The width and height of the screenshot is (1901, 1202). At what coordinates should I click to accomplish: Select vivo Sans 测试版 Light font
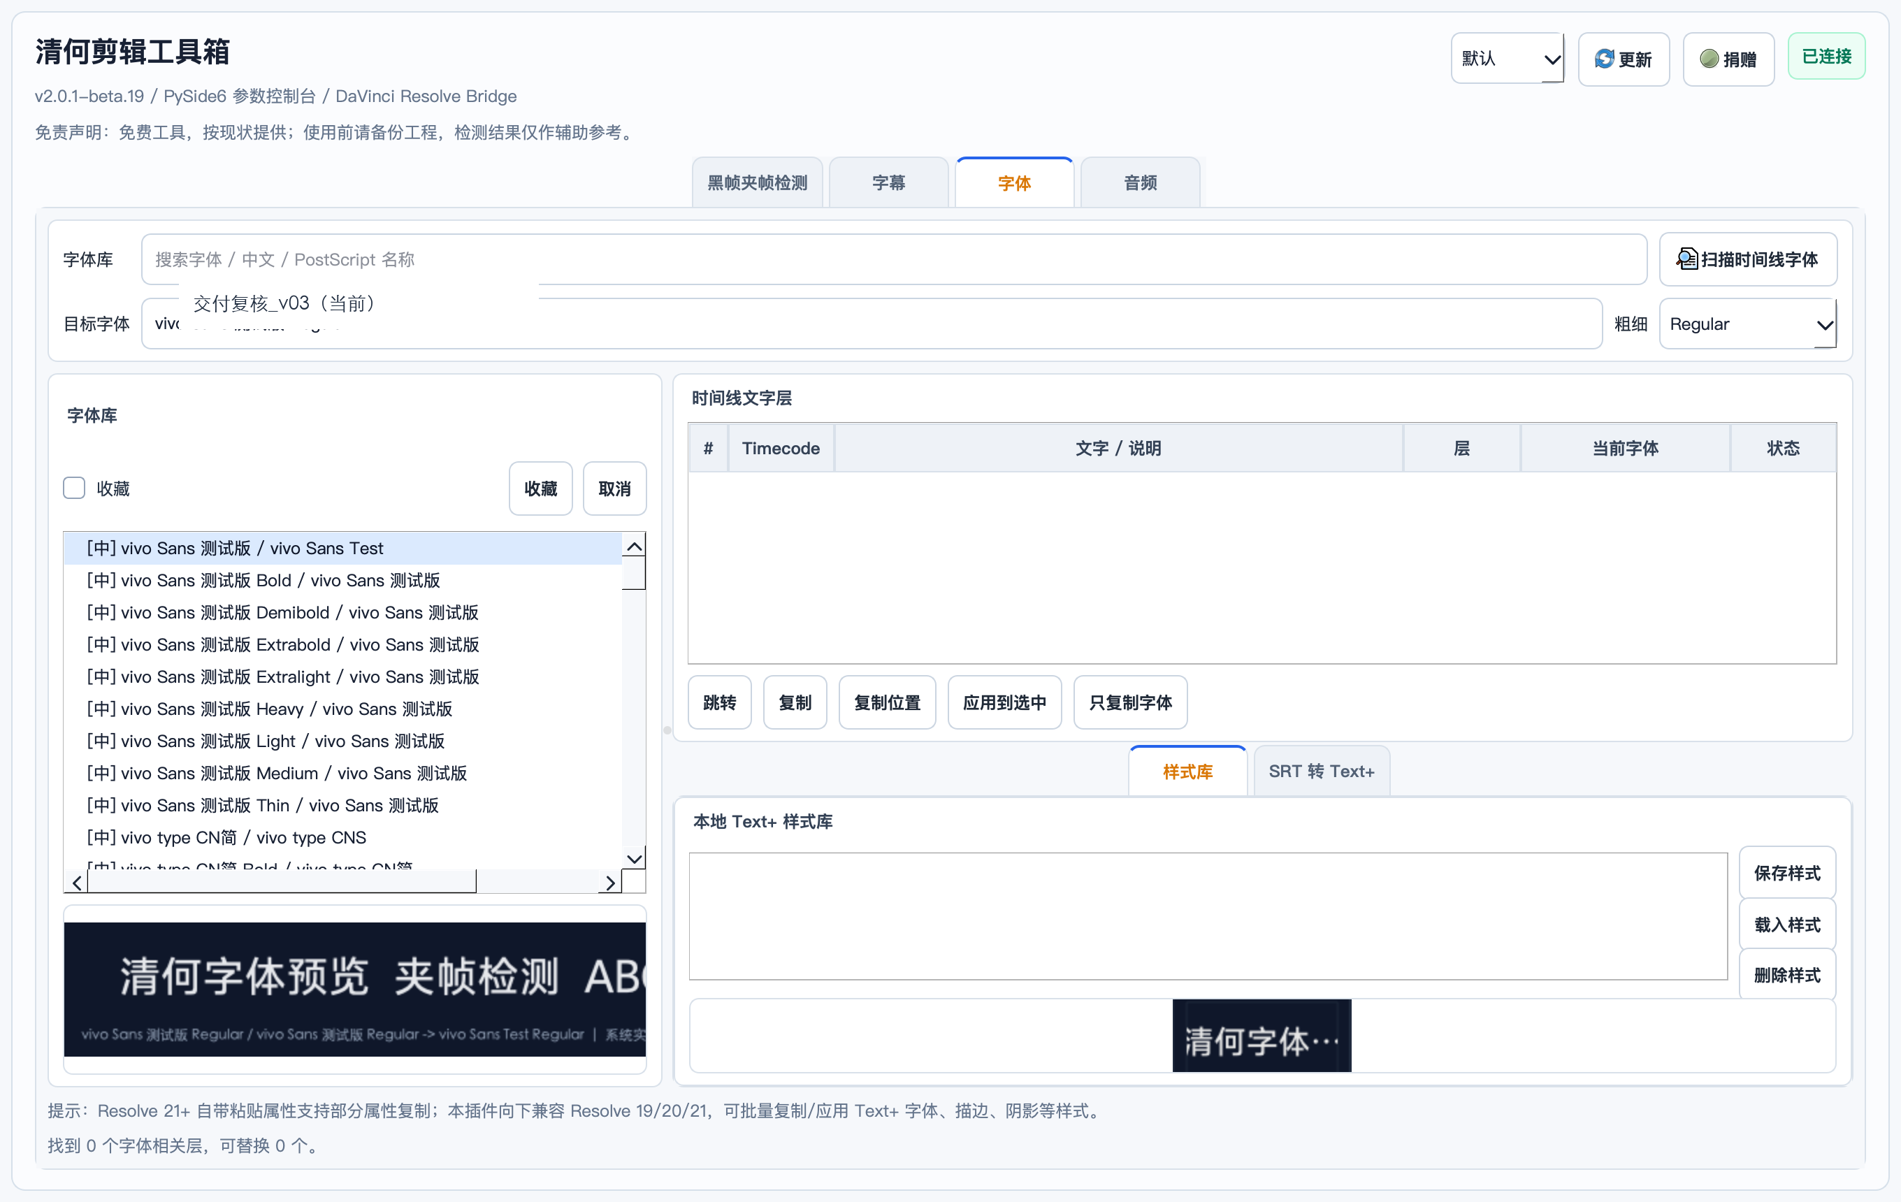click(x=342, y=741)
